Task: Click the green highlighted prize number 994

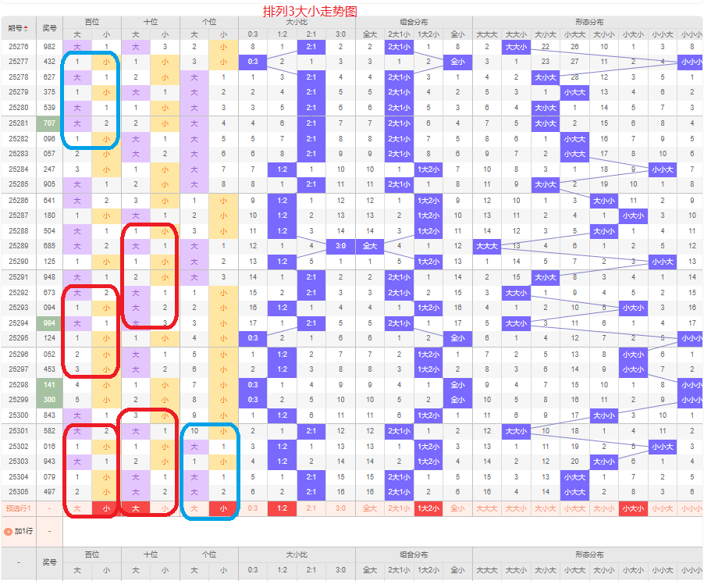Action: [49, 323]
